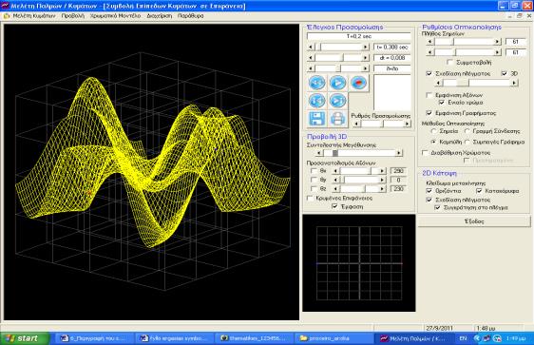
Task: Open the Μελέτη Κυμάτων menu
Action: (33, 16)
